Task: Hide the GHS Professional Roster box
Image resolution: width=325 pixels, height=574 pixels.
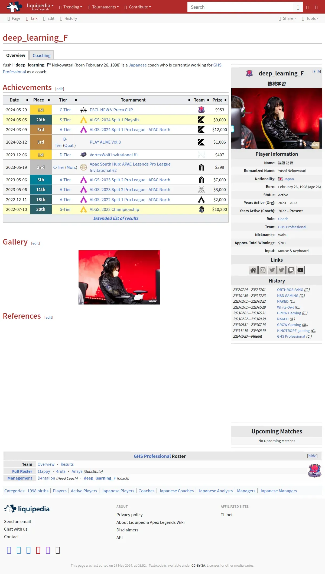Action: point(312,456)
